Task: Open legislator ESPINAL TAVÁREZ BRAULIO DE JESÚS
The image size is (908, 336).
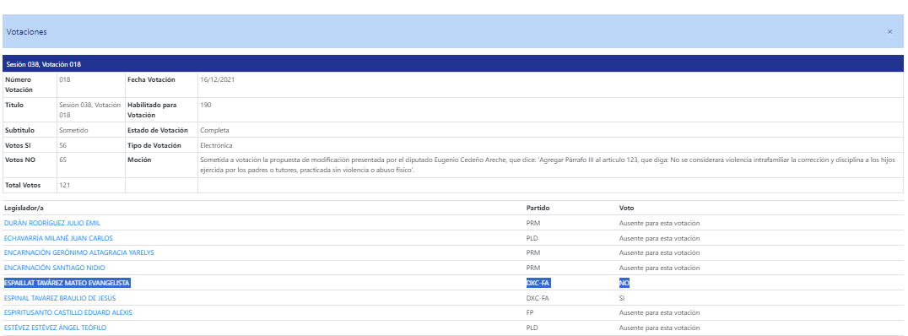Action: pyautogui.click(x=60, y=298)
